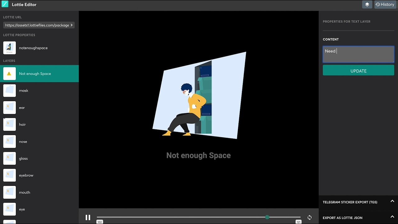This screenshot has height=224, width=398.
Task: Click the eyebrow layer thumbnail
Action: [x=9, y=175]
